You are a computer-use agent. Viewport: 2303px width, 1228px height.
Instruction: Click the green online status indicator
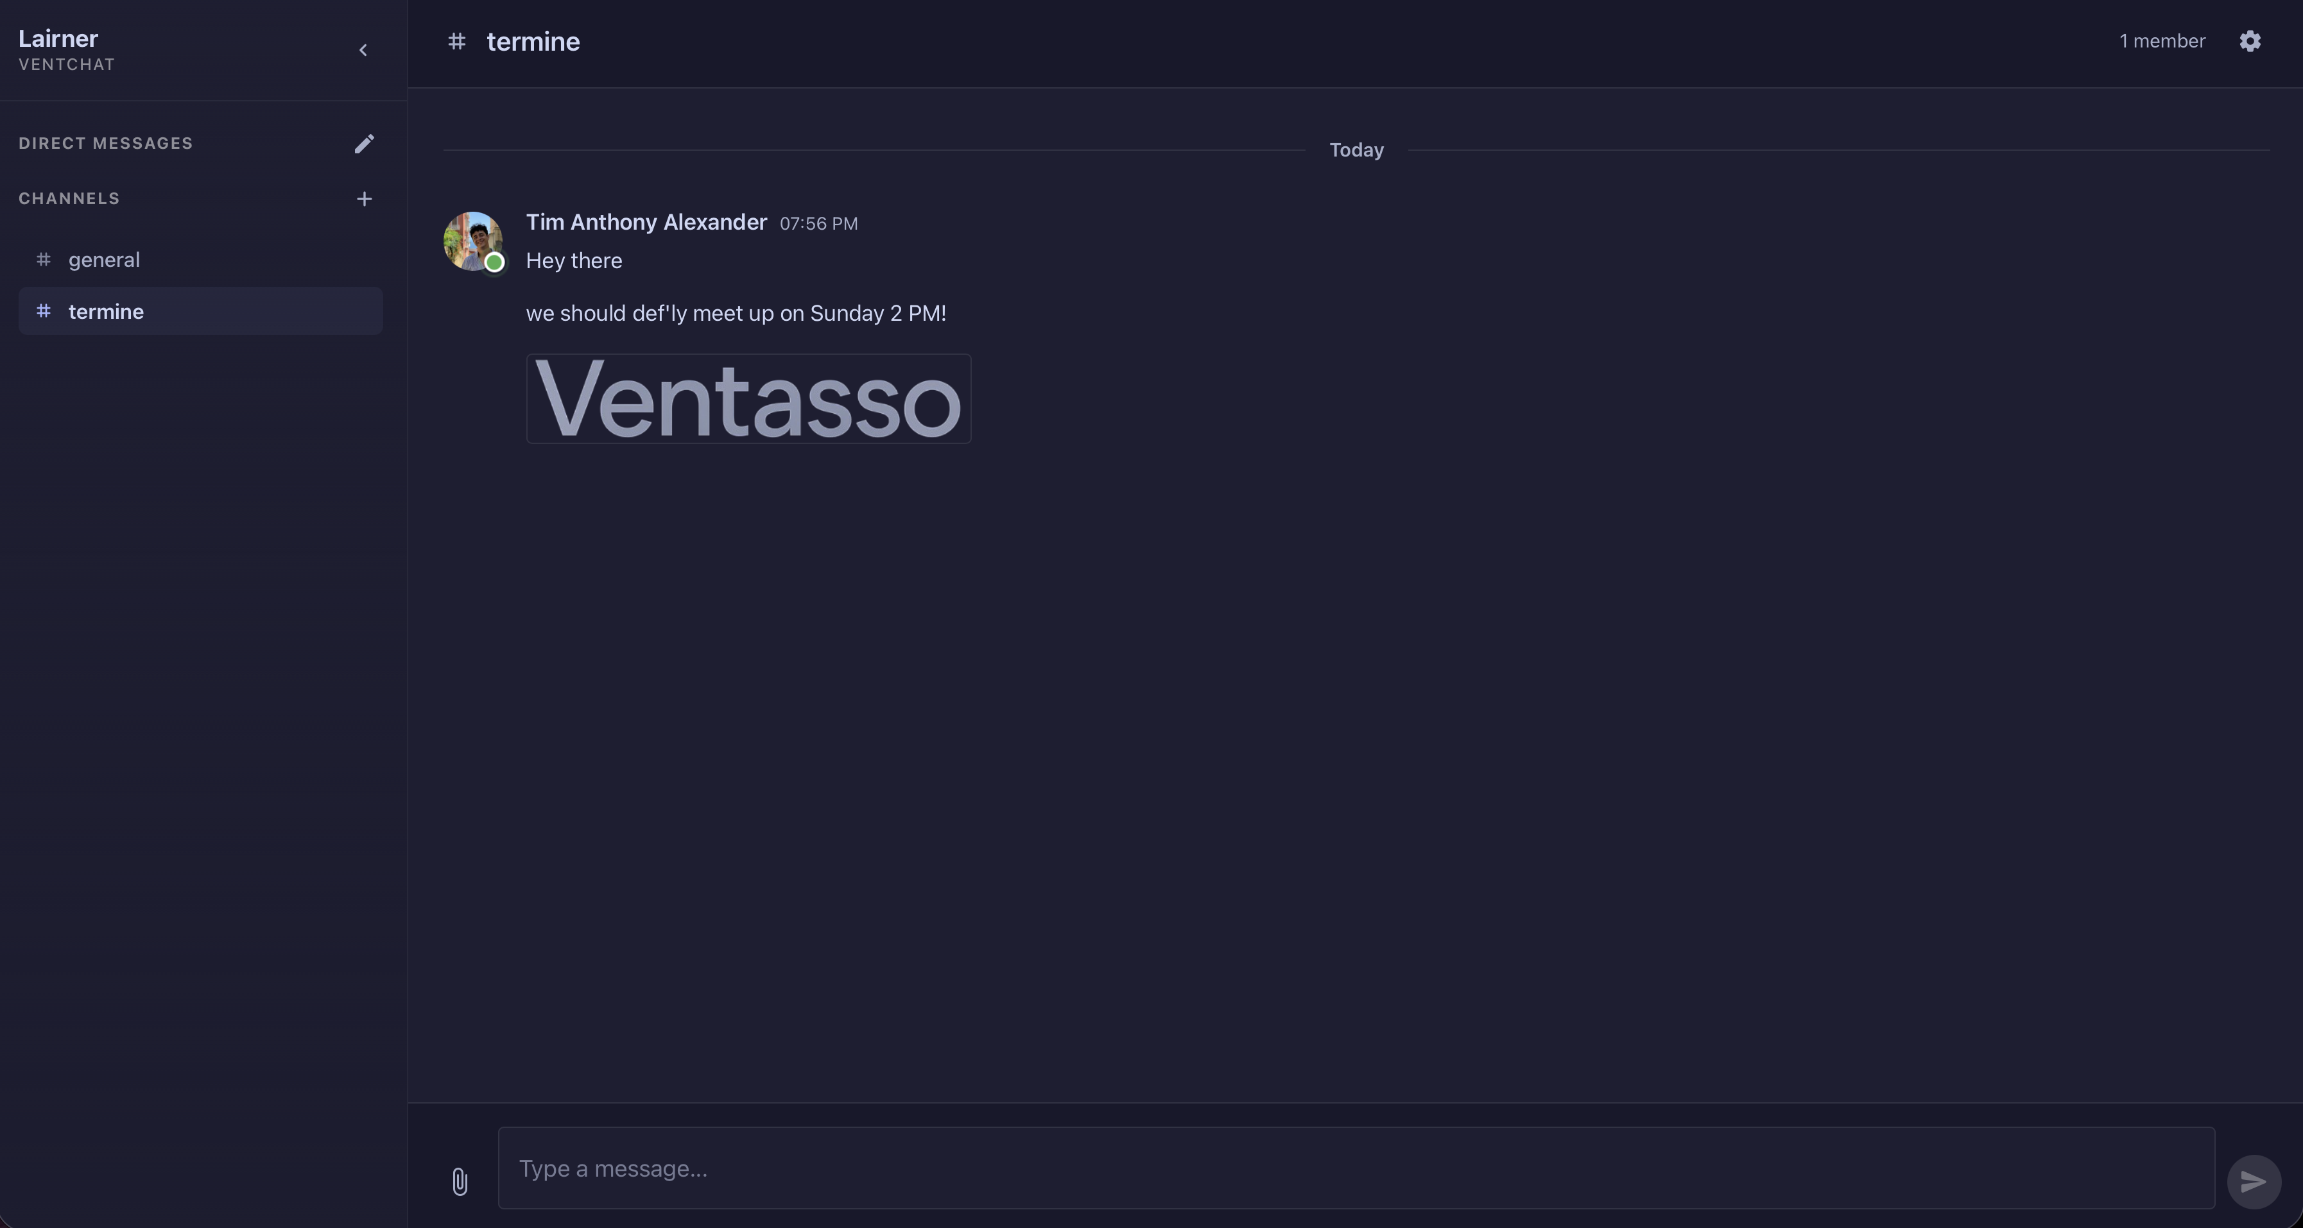(x=494, y=263)
